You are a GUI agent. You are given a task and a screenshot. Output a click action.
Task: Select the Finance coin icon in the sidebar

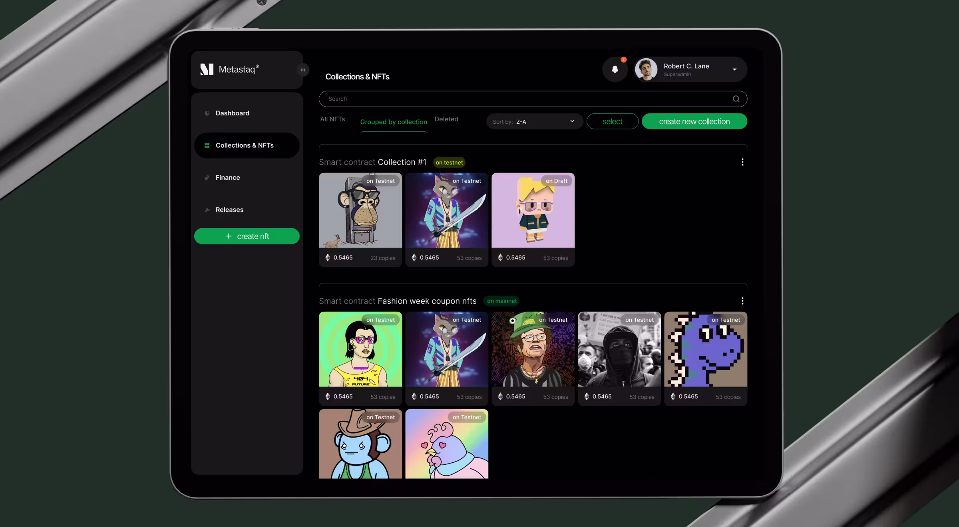click(x=207, y=177)
